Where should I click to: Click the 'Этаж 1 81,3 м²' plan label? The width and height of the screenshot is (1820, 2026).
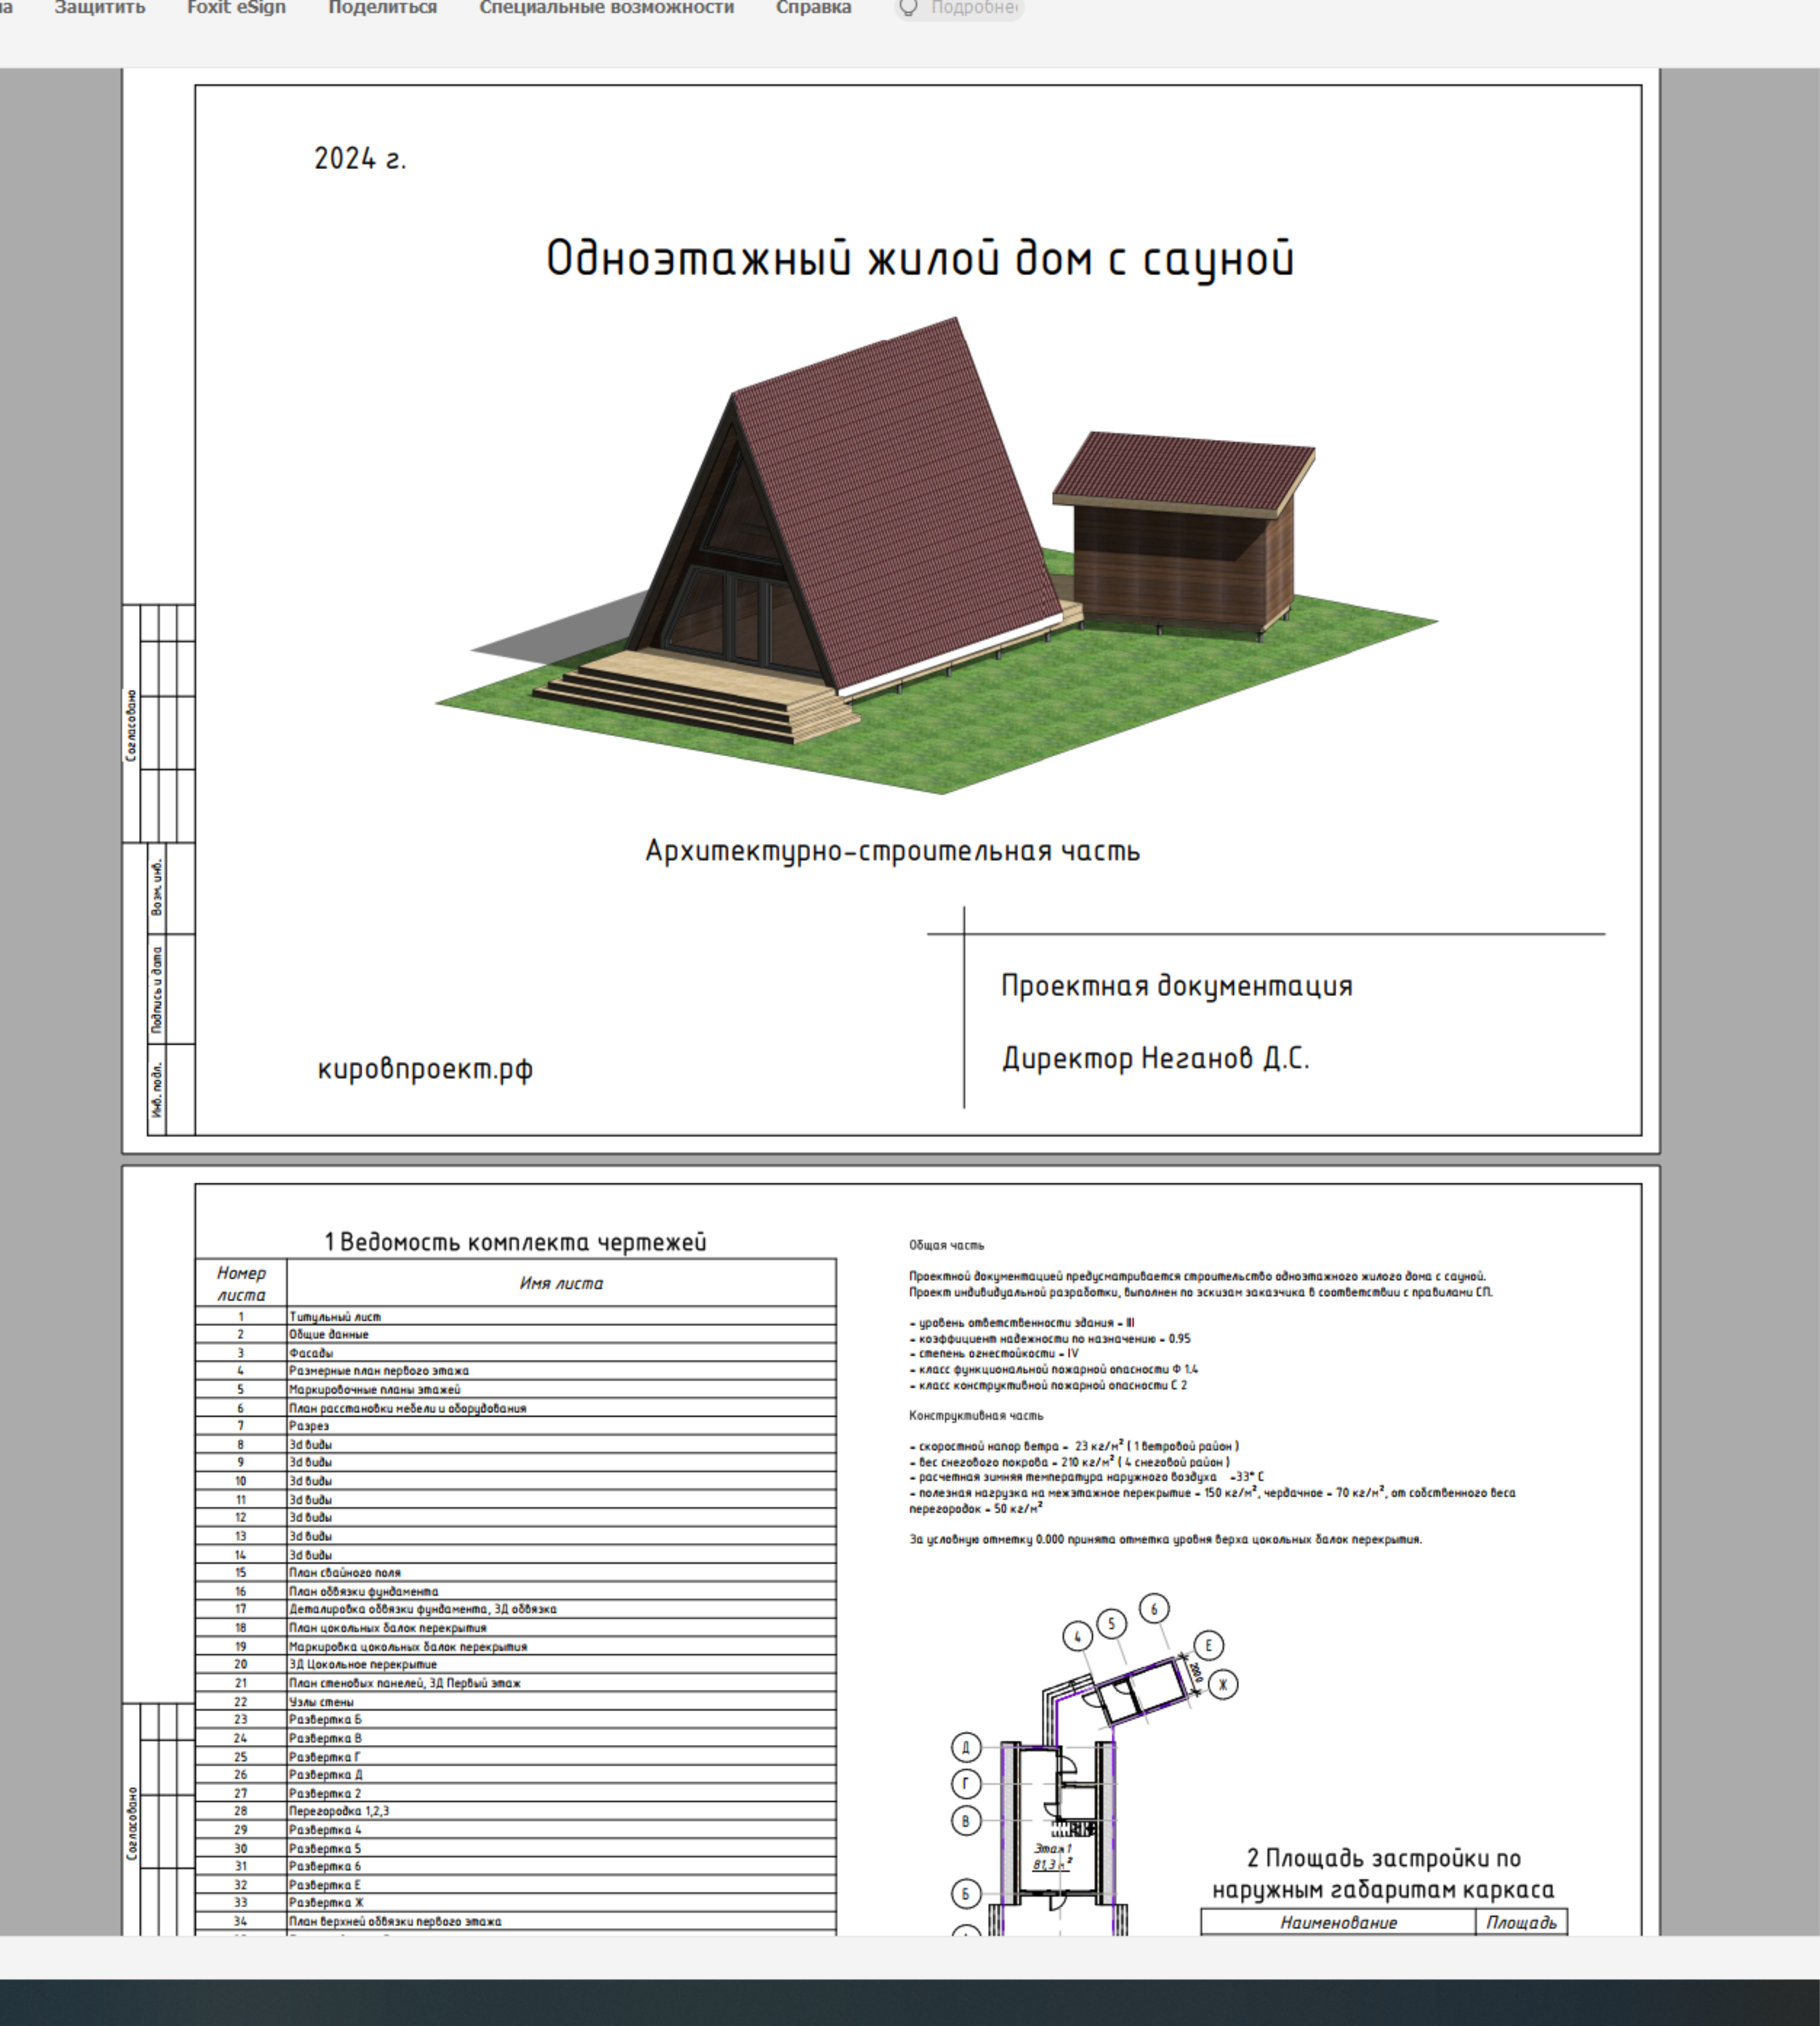[1053, 1857]
